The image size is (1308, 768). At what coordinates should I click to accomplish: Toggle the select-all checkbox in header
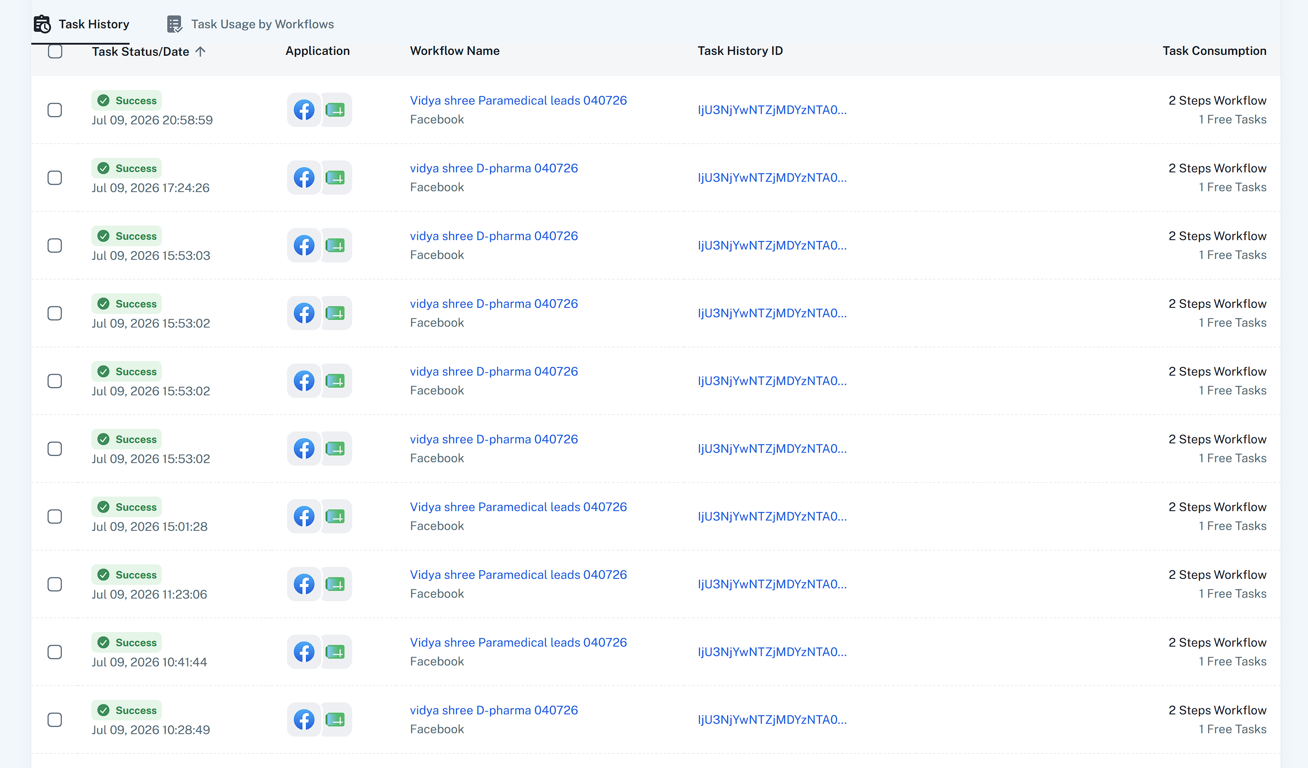(55, 51)
